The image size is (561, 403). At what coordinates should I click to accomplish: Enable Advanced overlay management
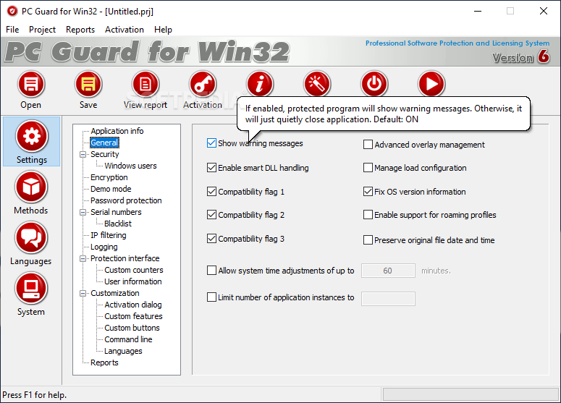coord(368,145)
